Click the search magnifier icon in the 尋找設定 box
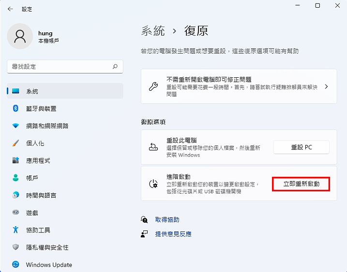 point(115,67)
